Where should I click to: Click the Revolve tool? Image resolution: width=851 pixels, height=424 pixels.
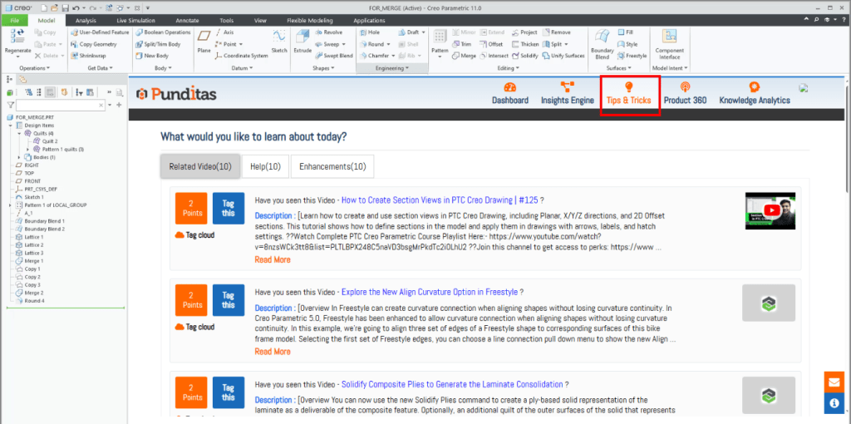(327, 32)
